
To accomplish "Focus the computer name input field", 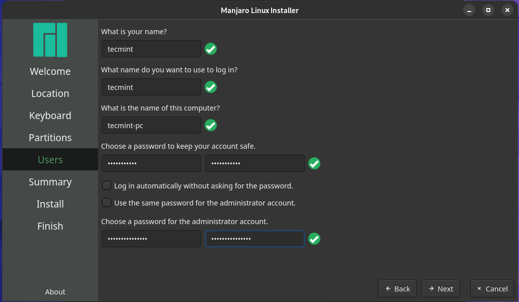I will tap(151, 126).
